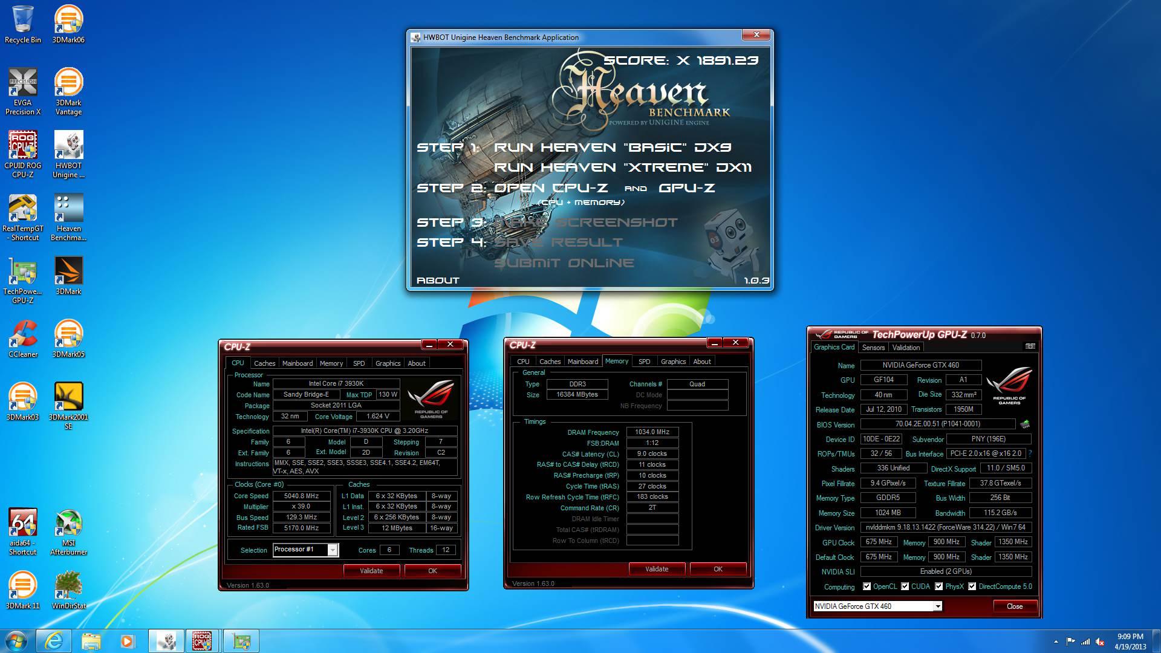Click the GPU-Z taskbar button
Image resolution: width=1161 pixels, height=653 pixels.
coord(241,640)
